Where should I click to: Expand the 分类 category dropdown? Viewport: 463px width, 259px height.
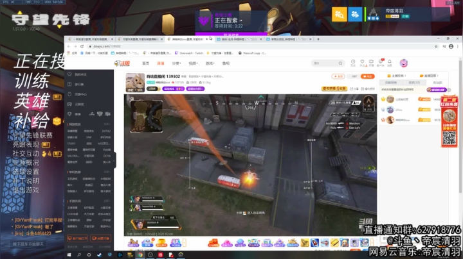pos(176,63)
